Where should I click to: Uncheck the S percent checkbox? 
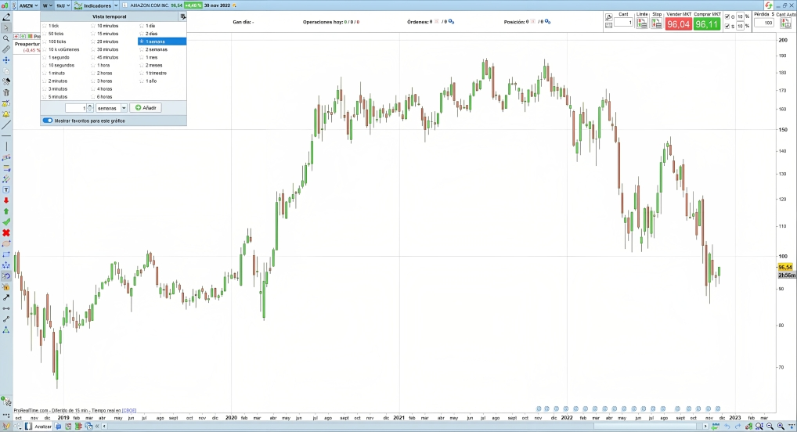point(727,26)
